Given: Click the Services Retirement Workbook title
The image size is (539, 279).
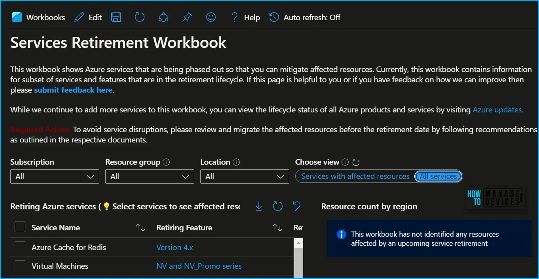Looking at the screenshot, I should [118, 42].
